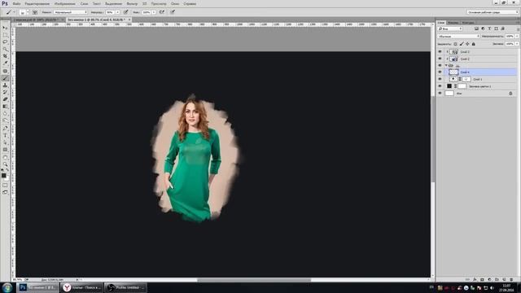Select the Pen tool
Image resolution: width=521 pixels, height=293 pixels.
point(5,129)
